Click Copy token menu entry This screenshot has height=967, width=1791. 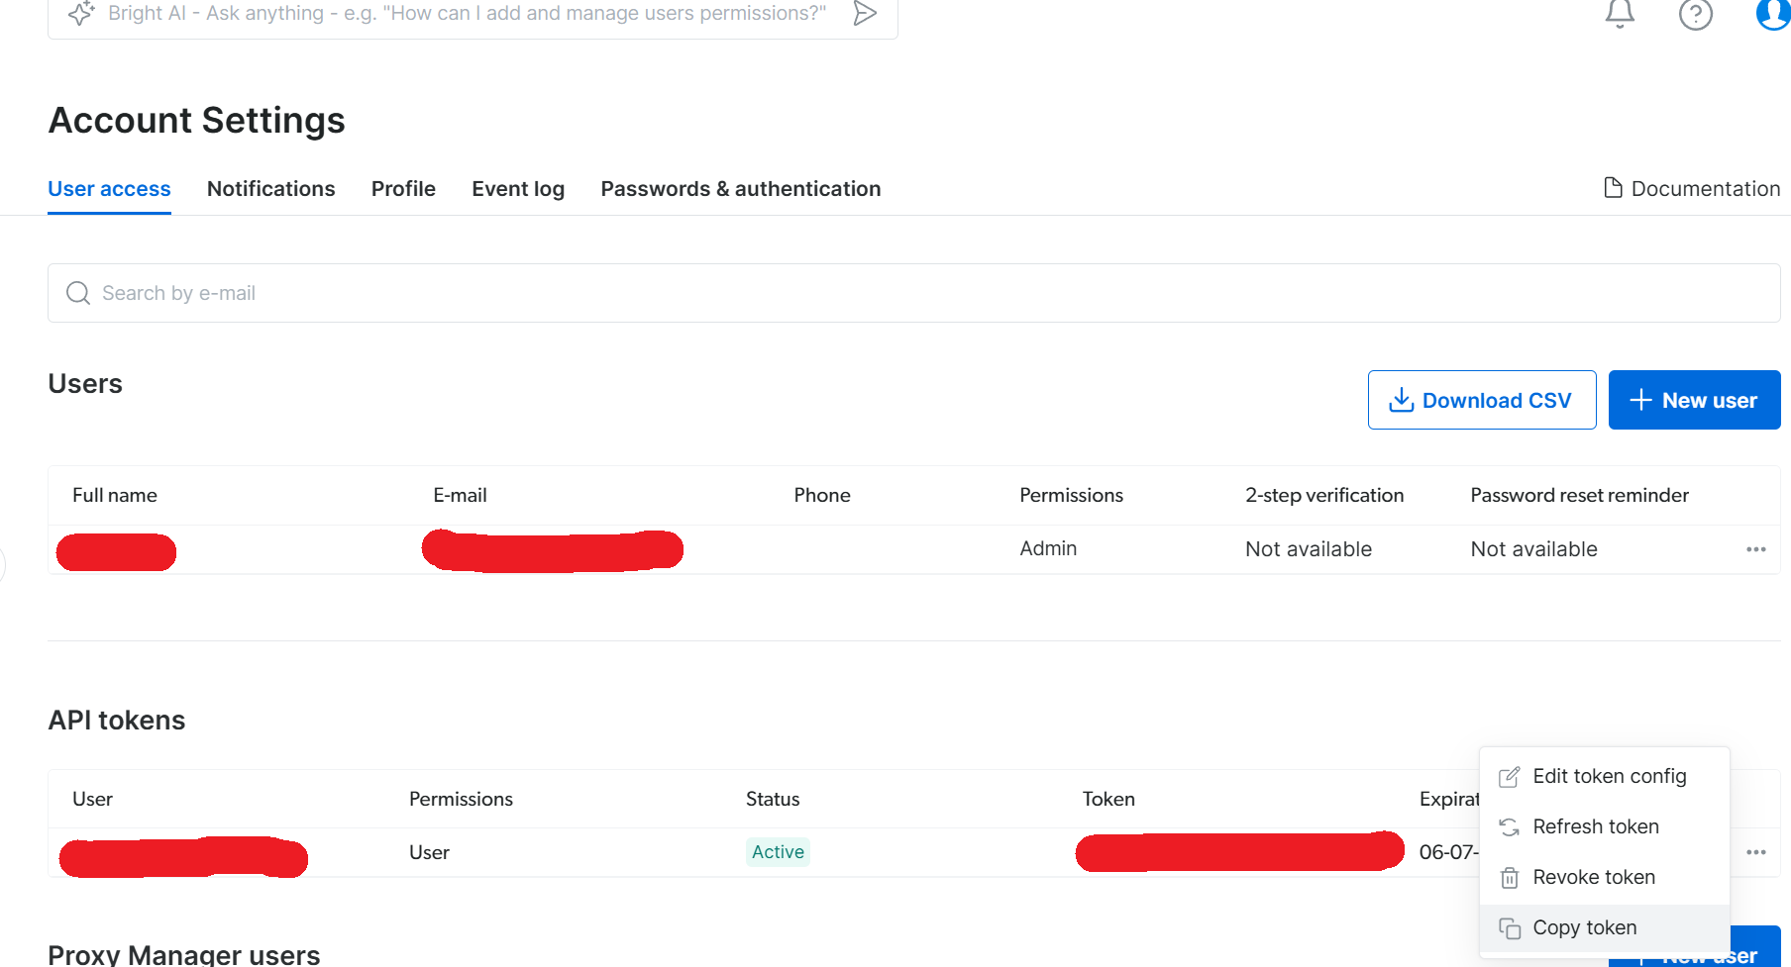(1584, 928)
